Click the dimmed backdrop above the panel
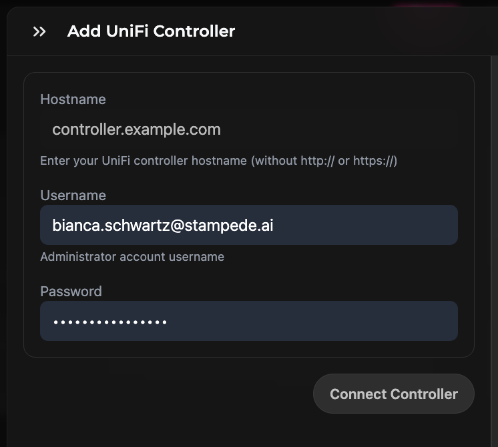 (200, 3)
